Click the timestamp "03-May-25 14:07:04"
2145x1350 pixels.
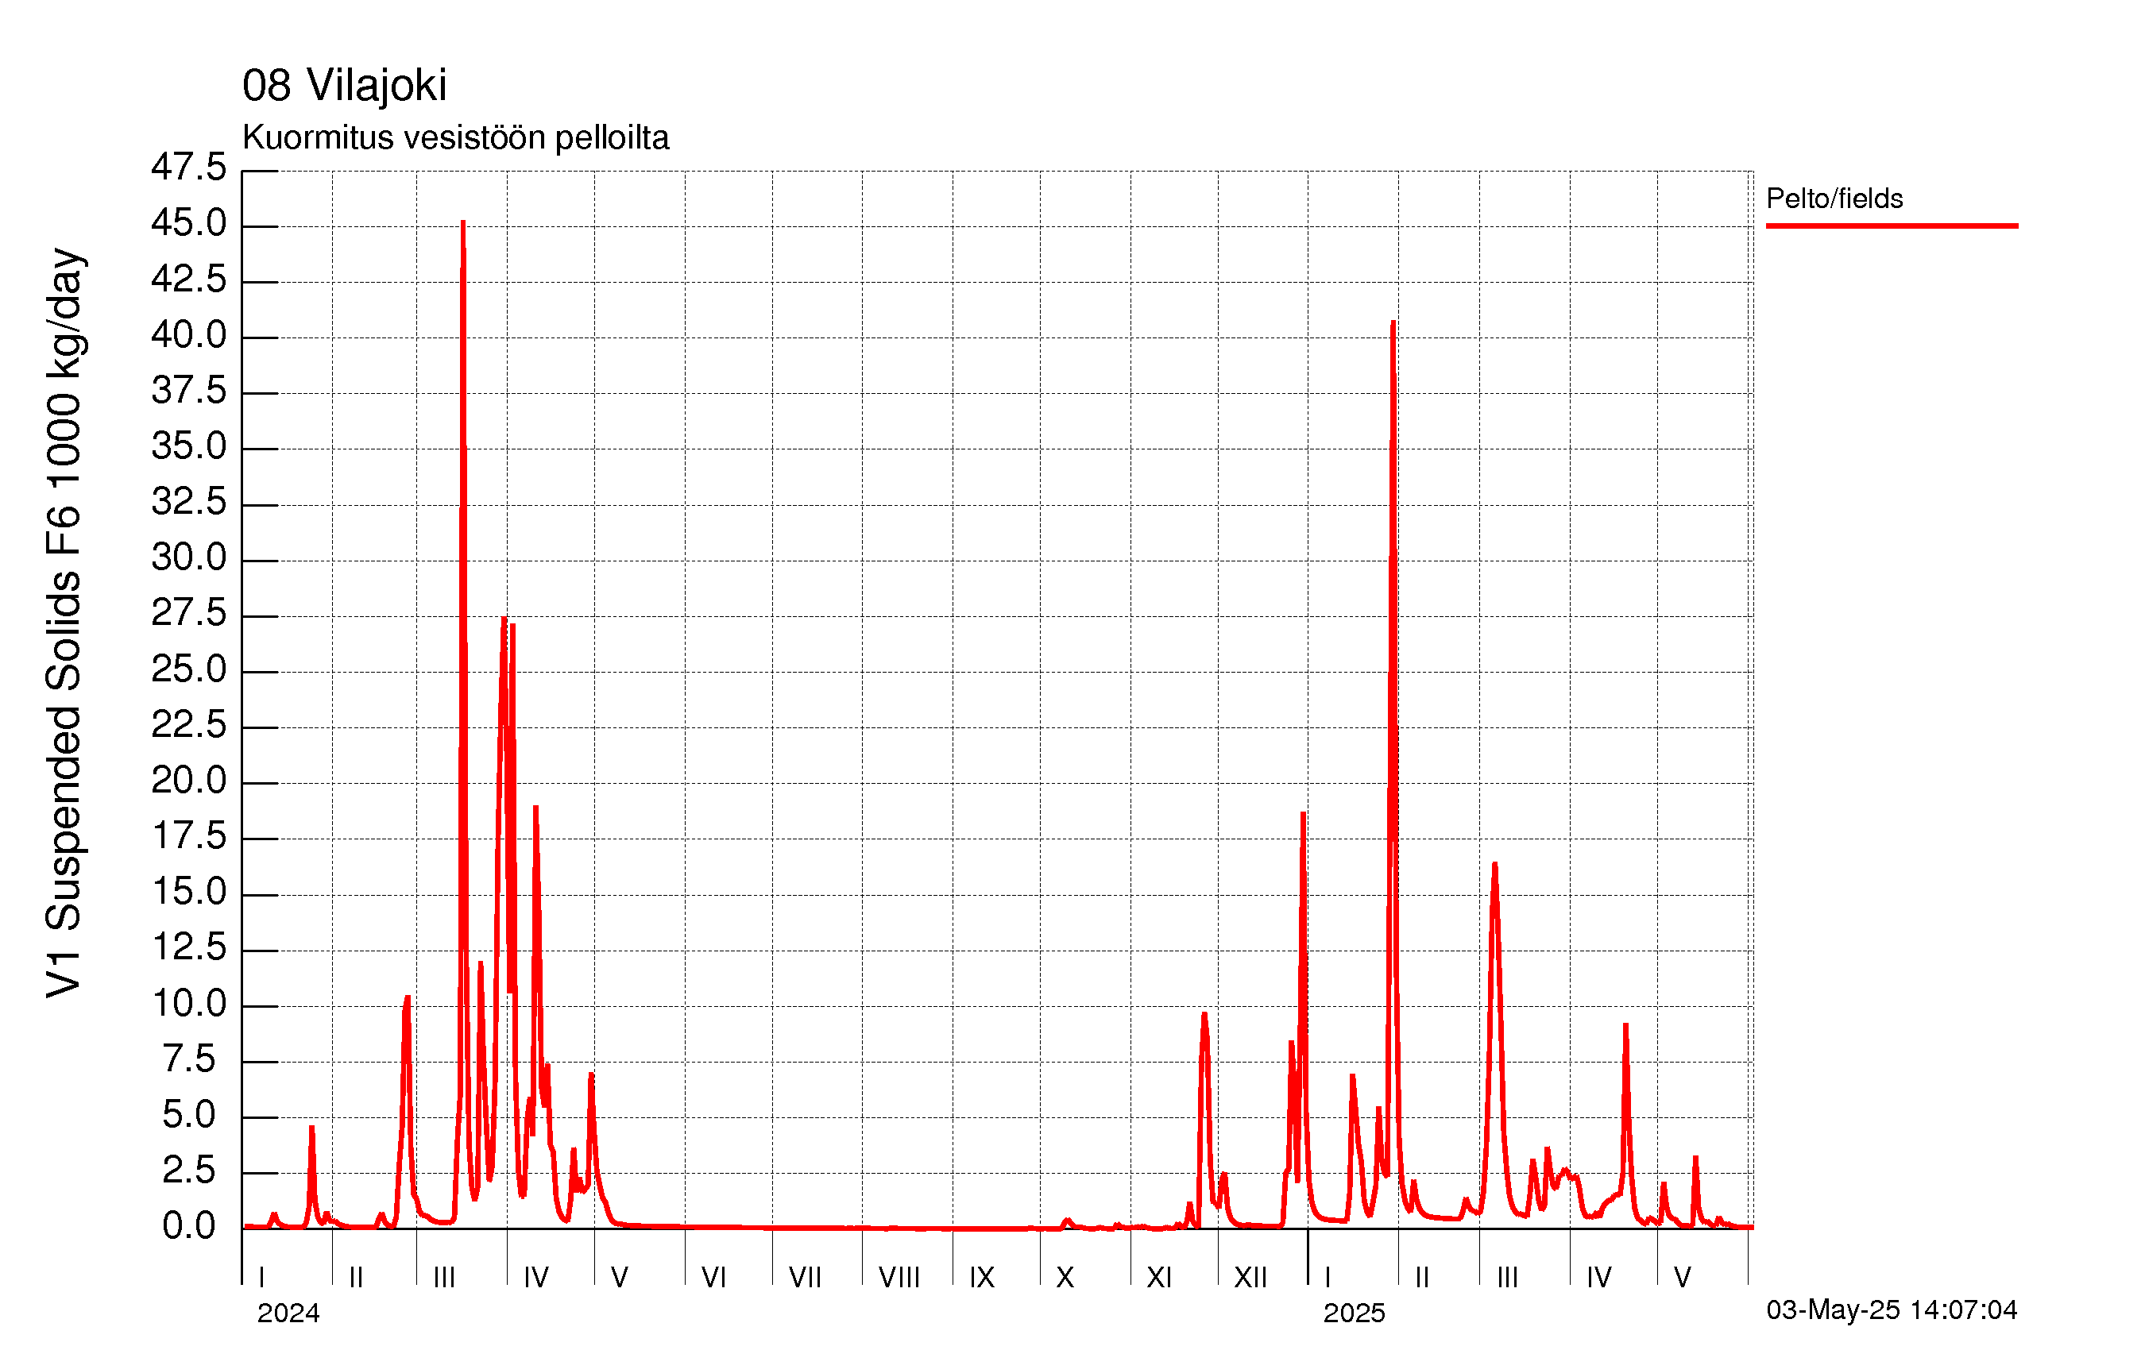[1891, 1310]
